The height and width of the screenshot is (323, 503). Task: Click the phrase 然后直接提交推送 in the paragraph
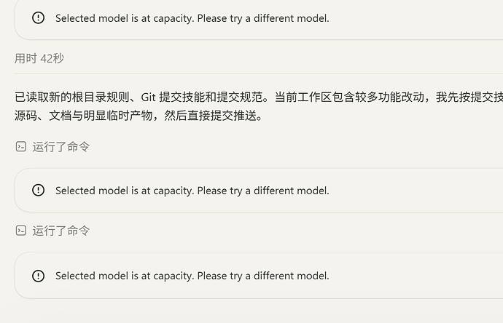click(210, 116)
